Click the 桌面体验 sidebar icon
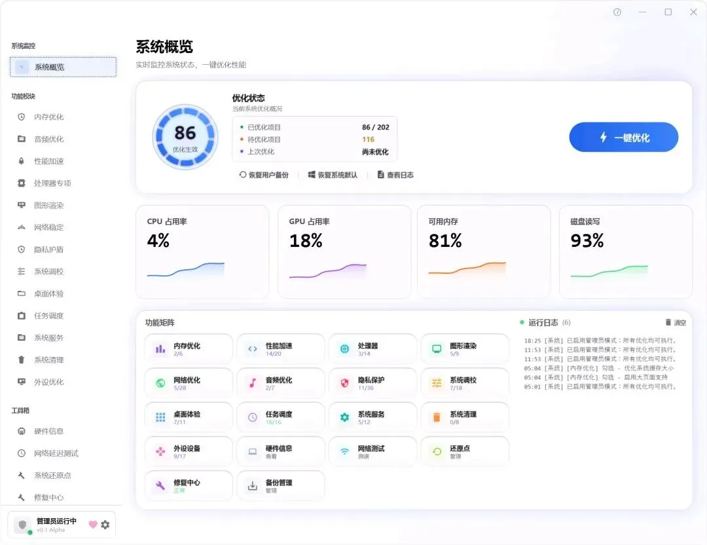The width and height of the screenshot is (707, 545). 21,293
